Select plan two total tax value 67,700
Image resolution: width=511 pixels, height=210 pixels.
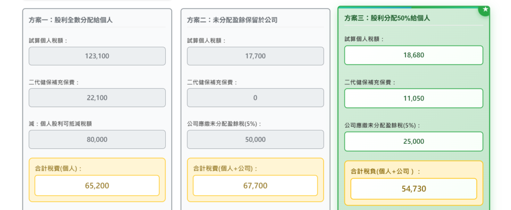pyautogui.click(x=255, y=186)
